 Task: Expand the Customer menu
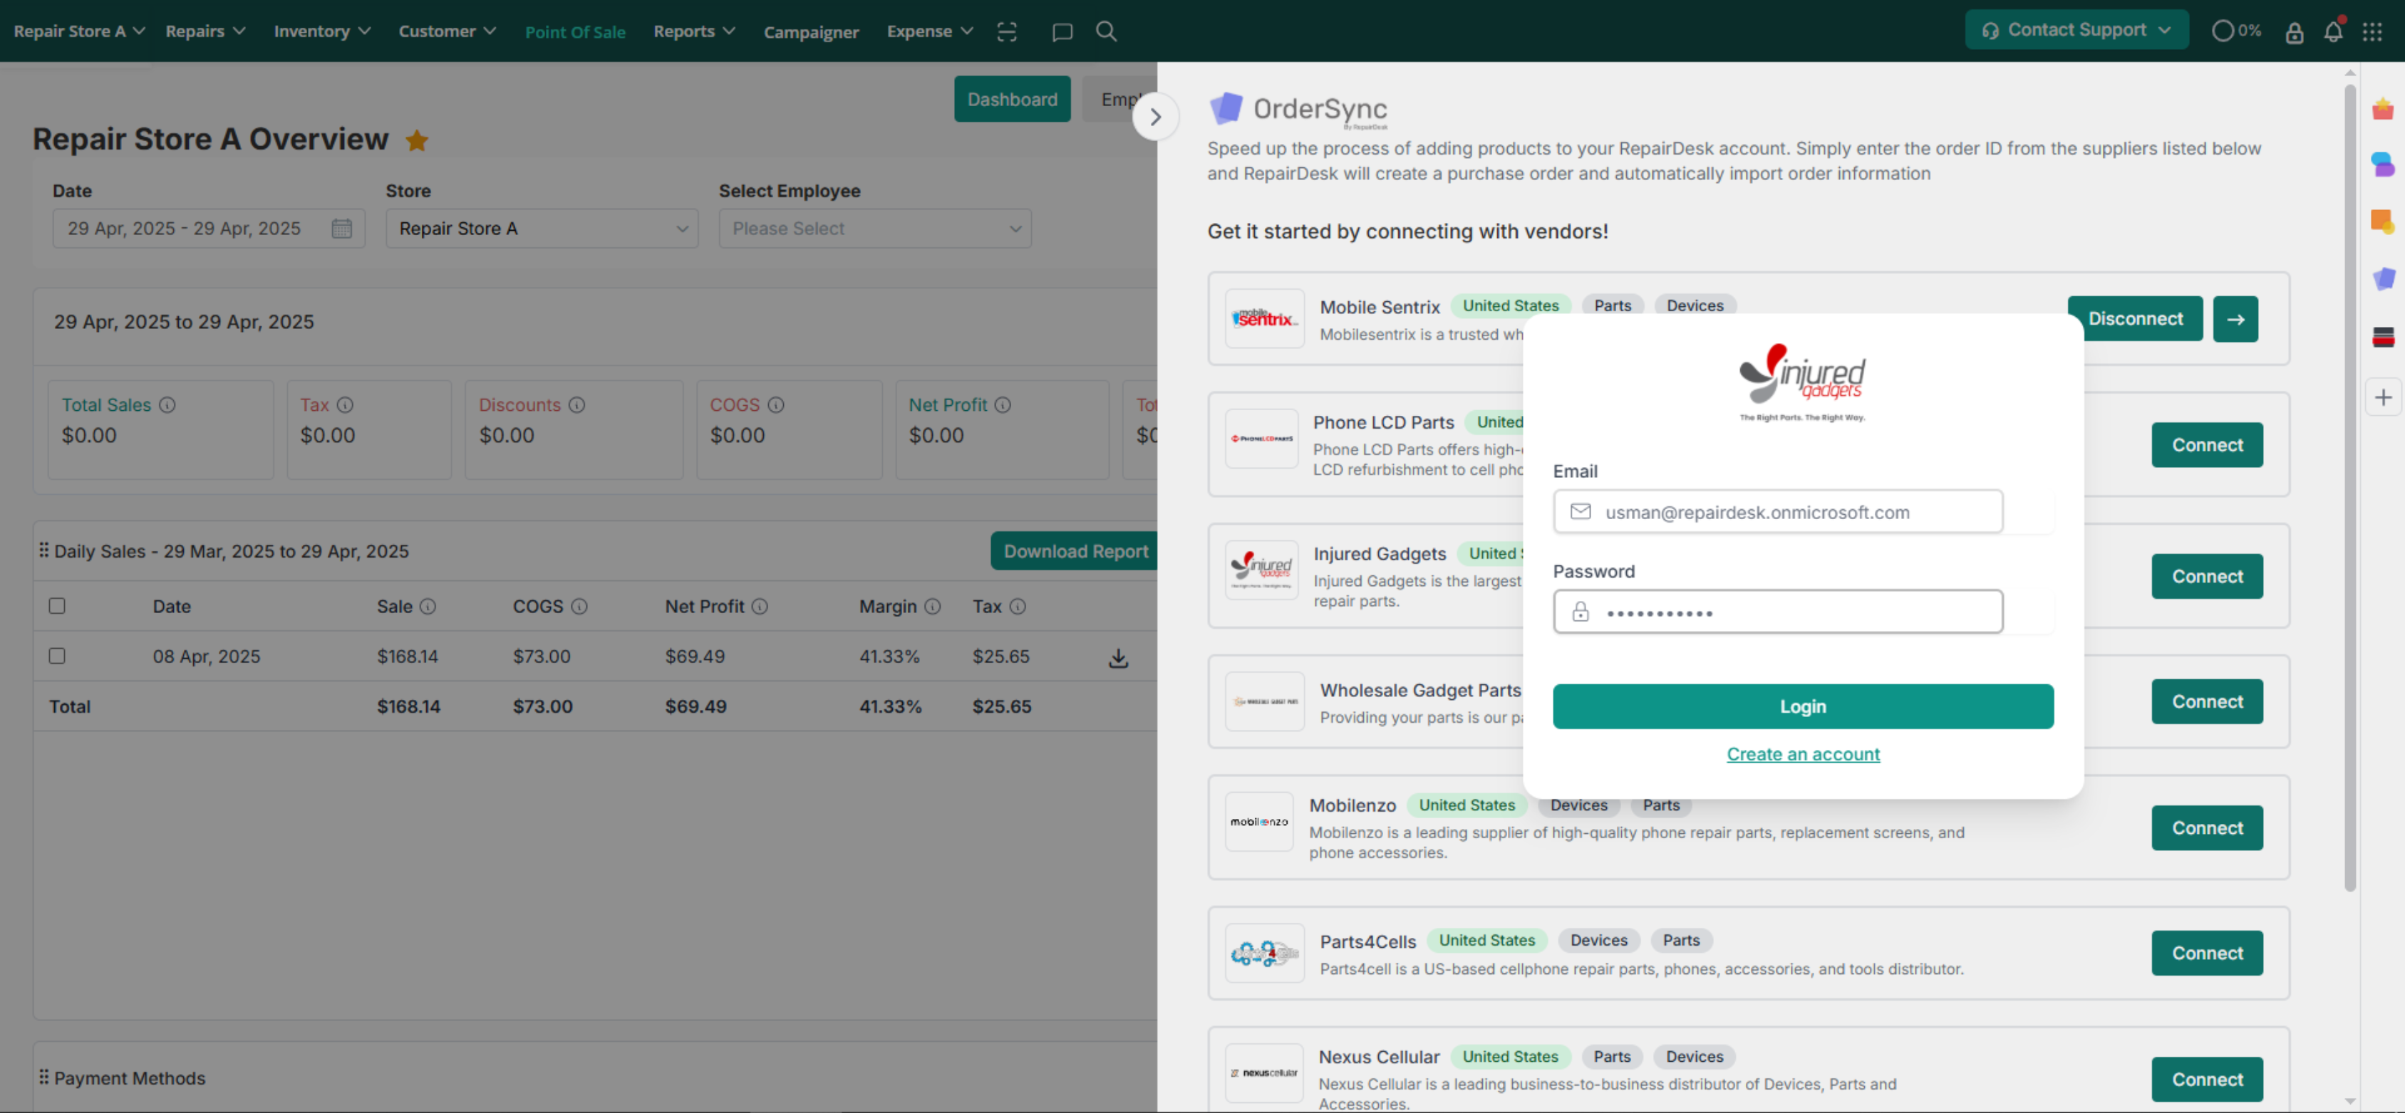[448, 32]
